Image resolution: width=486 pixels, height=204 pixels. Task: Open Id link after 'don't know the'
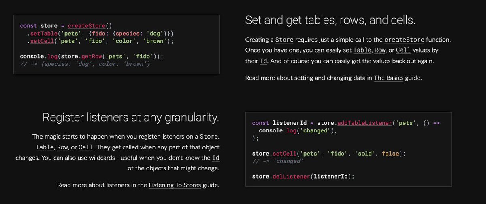pos(216,157)
